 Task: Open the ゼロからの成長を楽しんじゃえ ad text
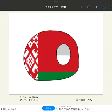75,109
